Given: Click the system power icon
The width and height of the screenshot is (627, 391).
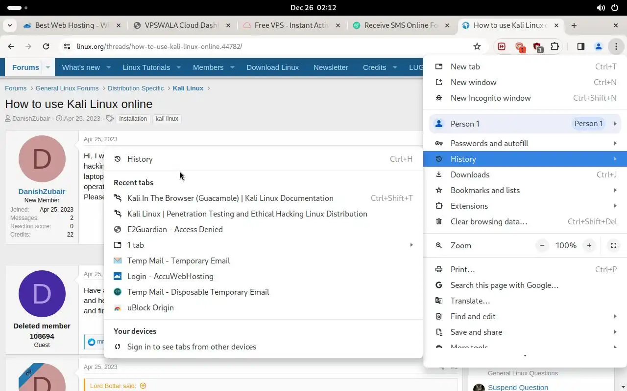Looking at the screenshot, I should 615,8.
